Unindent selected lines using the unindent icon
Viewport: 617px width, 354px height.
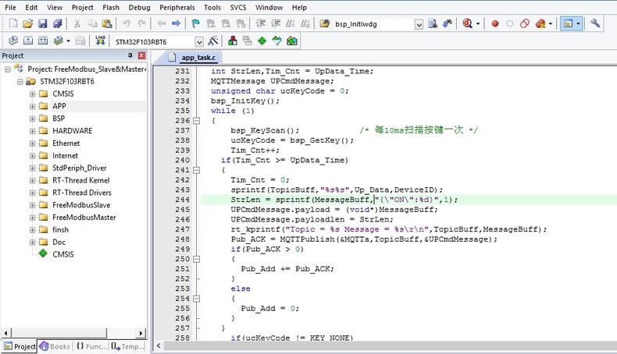pos(276,23)
